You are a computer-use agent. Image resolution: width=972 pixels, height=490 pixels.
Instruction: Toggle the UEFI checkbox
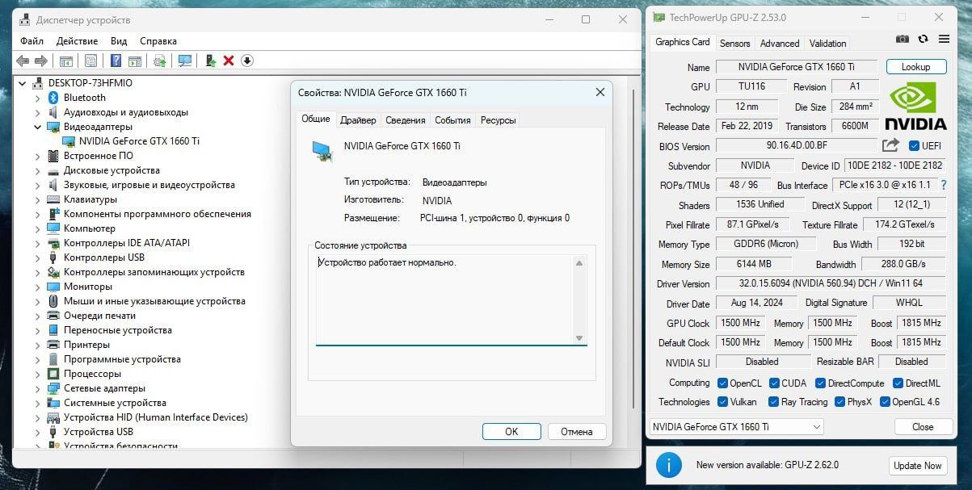tap(914, 146)
